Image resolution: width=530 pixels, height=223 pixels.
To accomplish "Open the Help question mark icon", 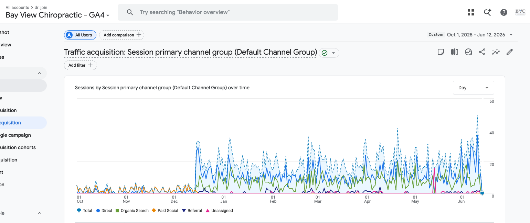I will click(x=504, y=12).
